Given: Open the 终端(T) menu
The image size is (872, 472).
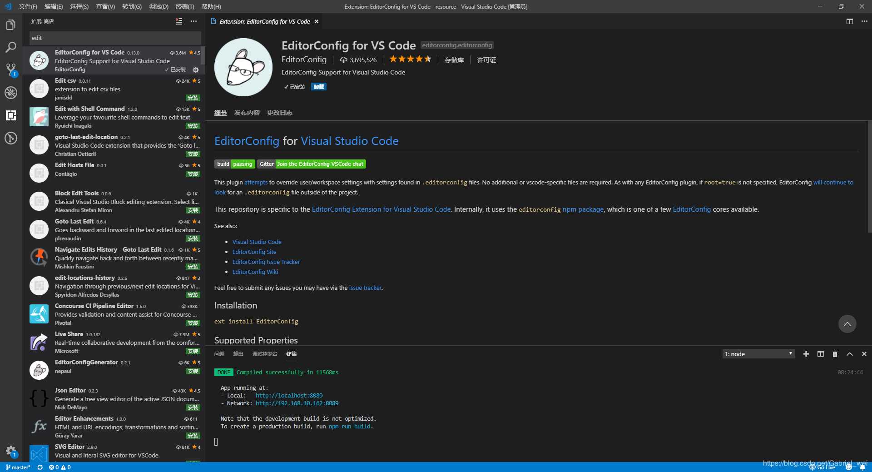Looking at the screenshot, I should (185, 6).
